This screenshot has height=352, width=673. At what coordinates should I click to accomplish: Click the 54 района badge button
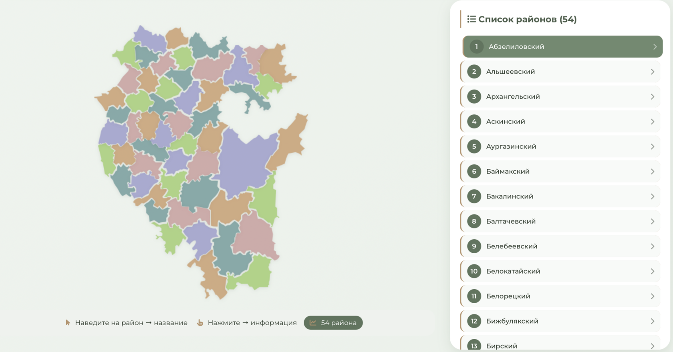click(x=333, y=323)
